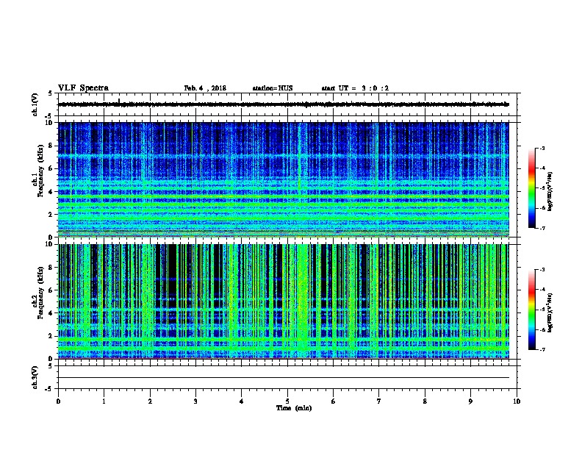Click the "-7" label on ch.2 color bar

[542, 349]
